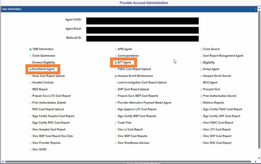Enable the View Remittance Advices checkbox
The height and width of the screenshot is (164, 261).
pos(116,143)
